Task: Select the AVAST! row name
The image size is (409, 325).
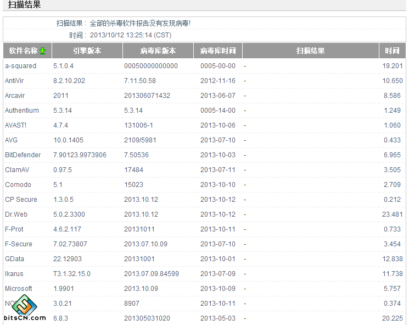Action: [16, 125]
